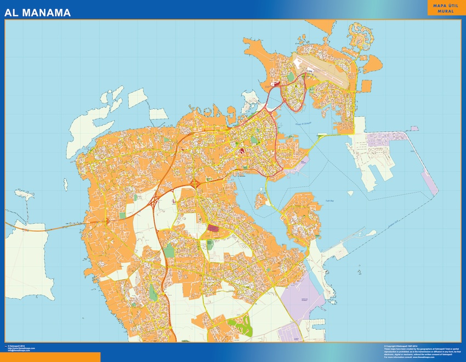Click the © Netmaps 2014 footer text

coord(16,346)
